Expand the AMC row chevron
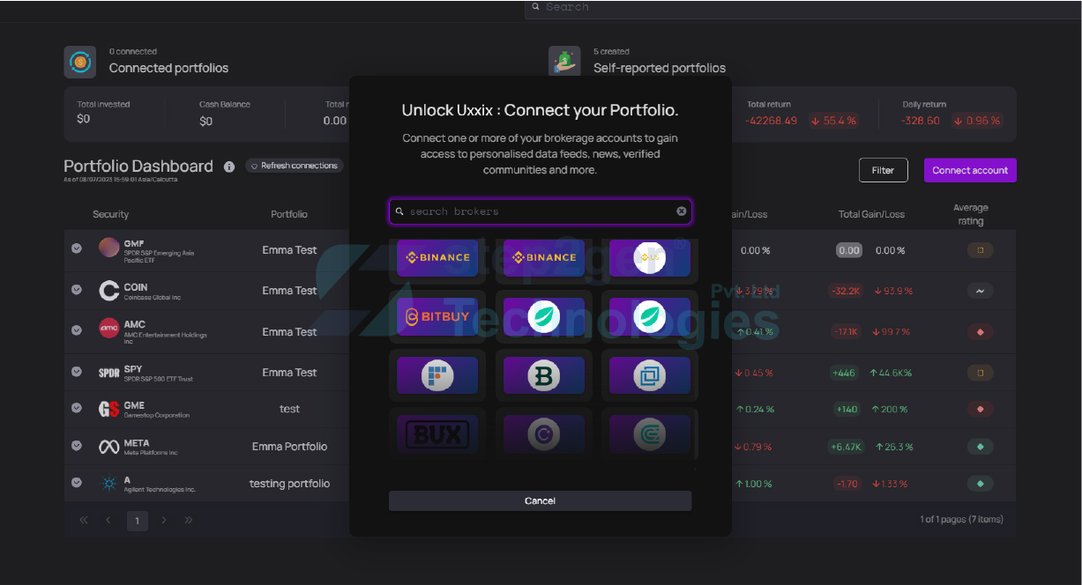 [77, 331]
